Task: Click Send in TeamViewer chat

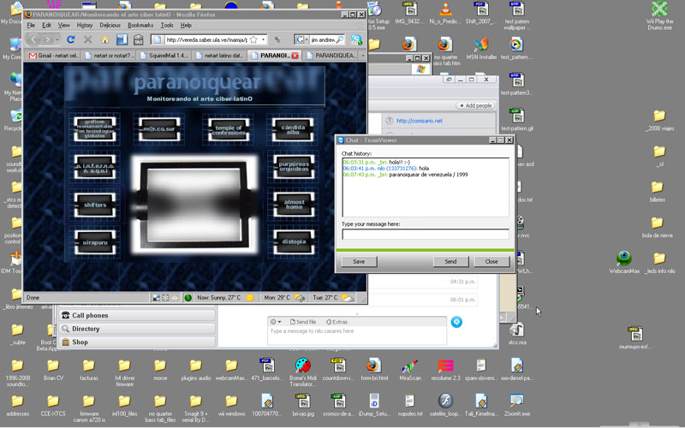Action: [x=450, y=261]
